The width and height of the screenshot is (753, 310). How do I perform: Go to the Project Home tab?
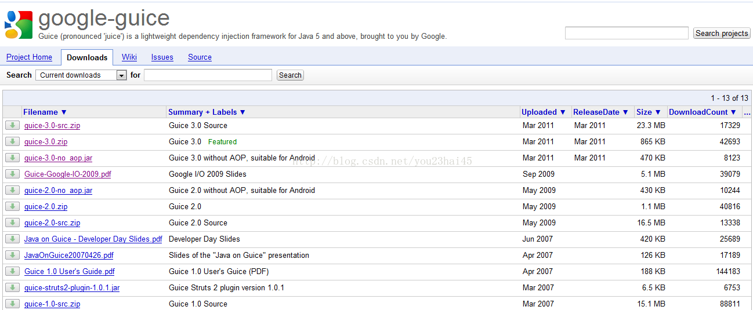point(29,57)
